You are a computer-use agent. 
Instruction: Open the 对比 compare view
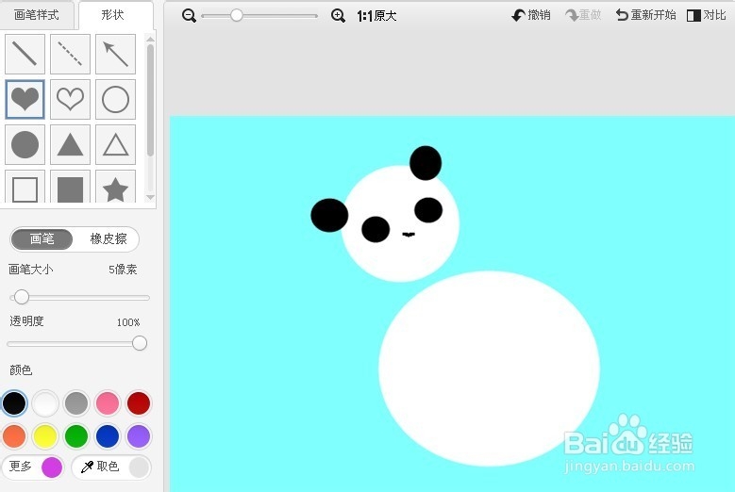click(x=707, y=15)
